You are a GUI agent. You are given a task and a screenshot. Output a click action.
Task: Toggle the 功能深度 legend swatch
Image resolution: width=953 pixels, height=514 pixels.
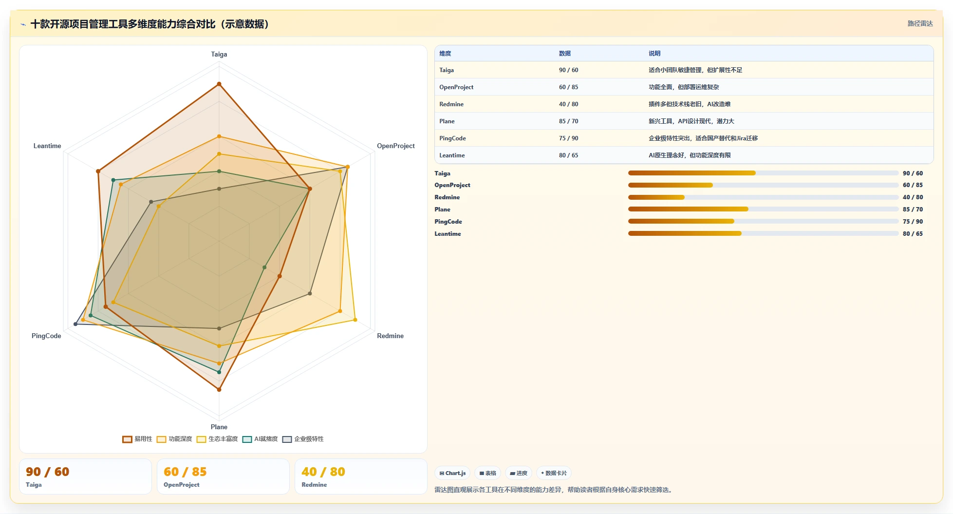[161, 439]
